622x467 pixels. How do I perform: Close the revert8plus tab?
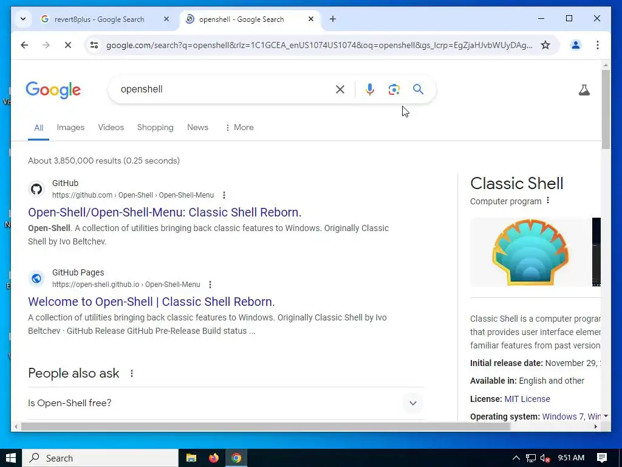coord(166,19)
